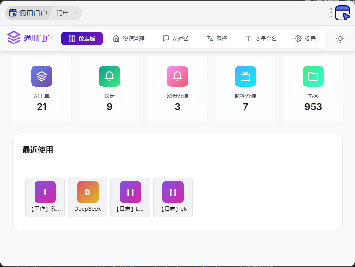Viewport: 355px width, 267px height.
Task: Launch DeepSeek from recently used
Action: coord(88,197)
